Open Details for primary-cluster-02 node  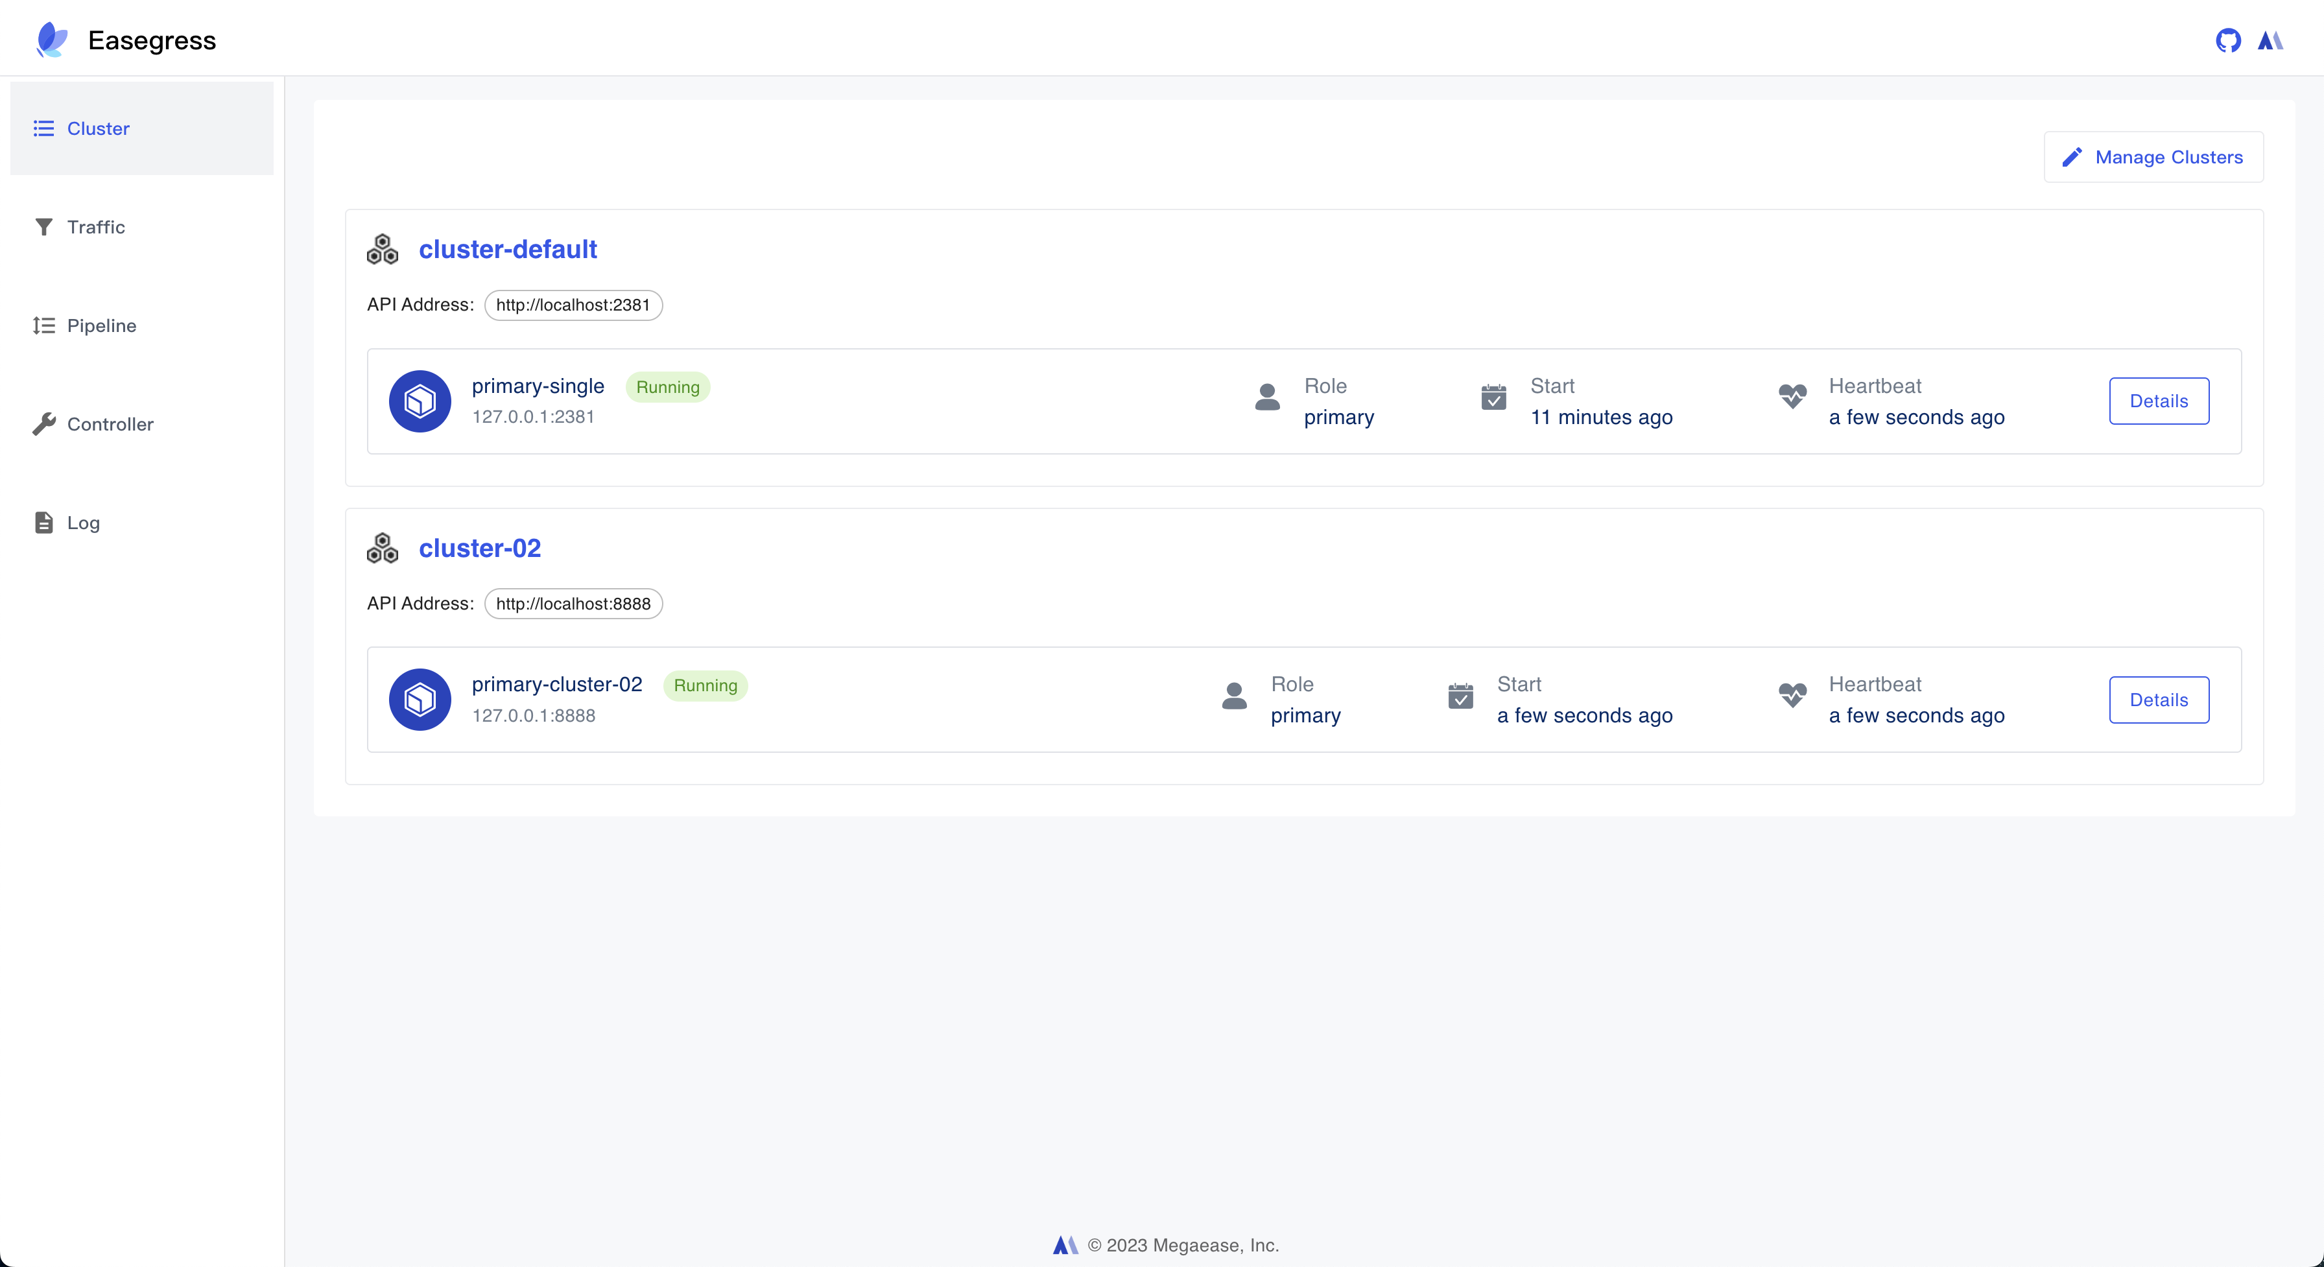(x=2158, y=700)
